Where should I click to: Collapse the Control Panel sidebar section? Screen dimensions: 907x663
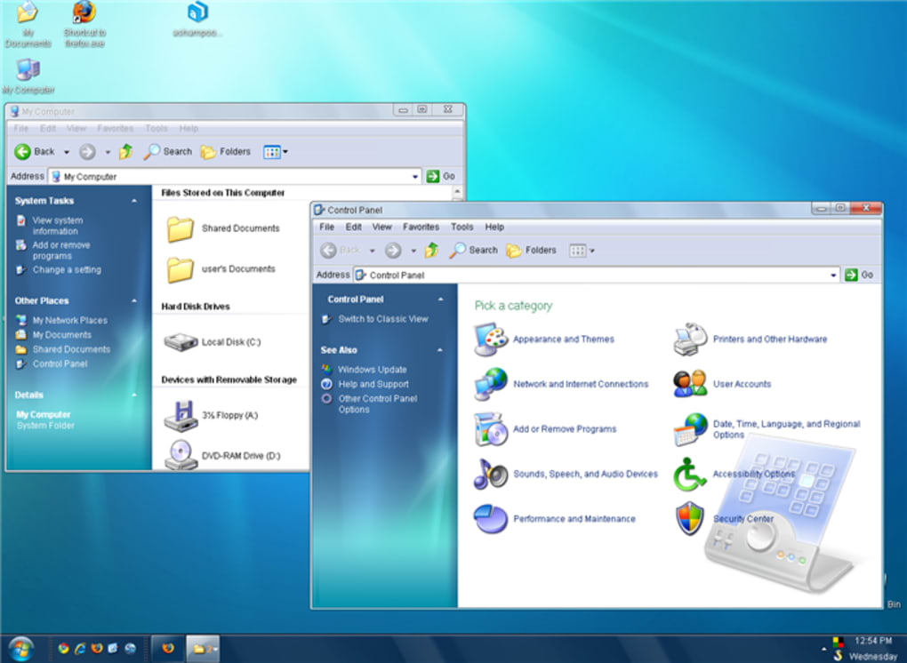441,300
